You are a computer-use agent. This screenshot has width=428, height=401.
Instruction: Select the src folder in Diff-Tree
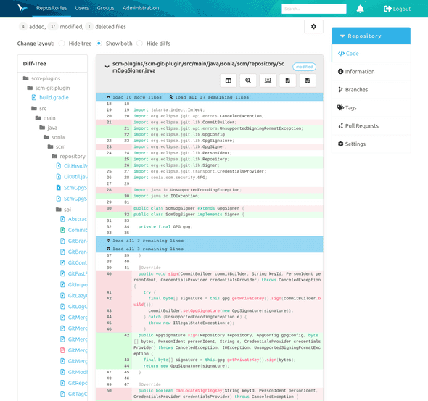coord(38,108)
